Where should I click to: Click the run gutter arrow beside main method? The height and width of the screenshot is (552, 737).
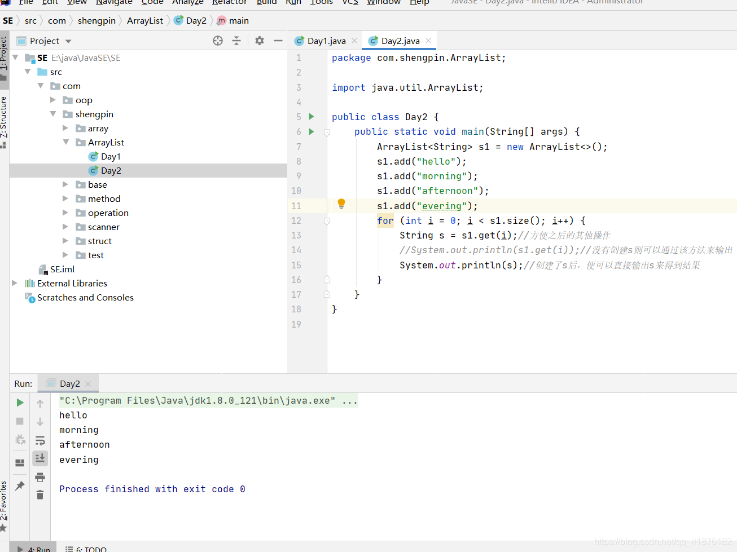[x=312, y=131]
